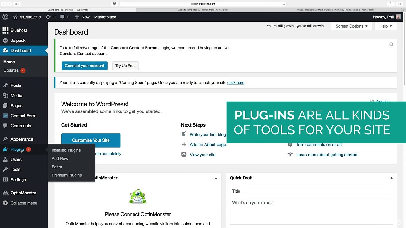Open Marketplace in the admin bar
Screen dimensions: 406x228
[105, 17]
